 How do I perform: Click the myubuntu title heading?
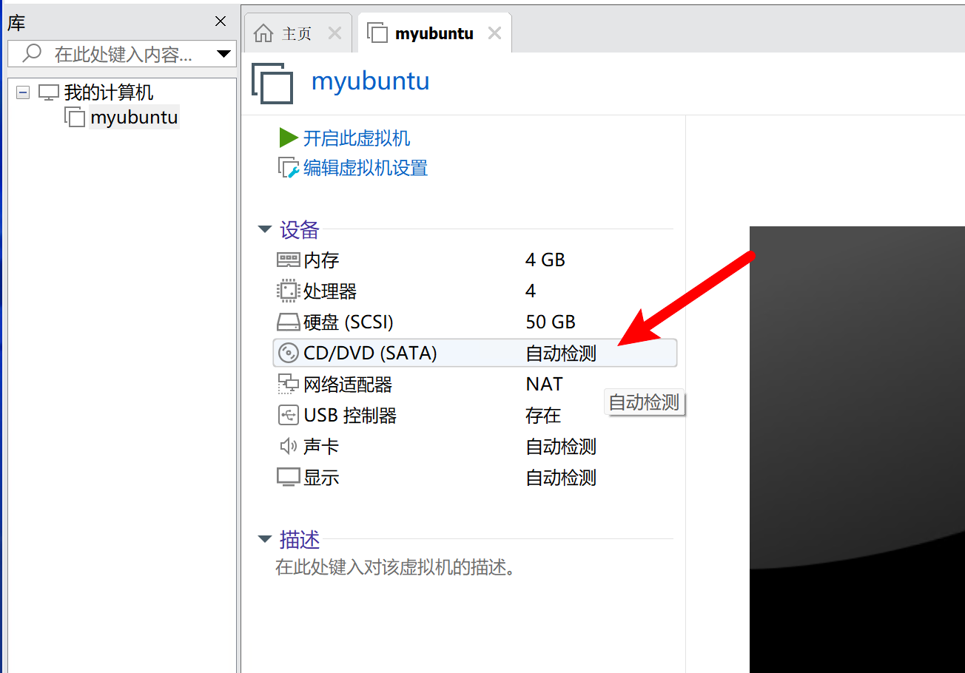tap(371, 81)
